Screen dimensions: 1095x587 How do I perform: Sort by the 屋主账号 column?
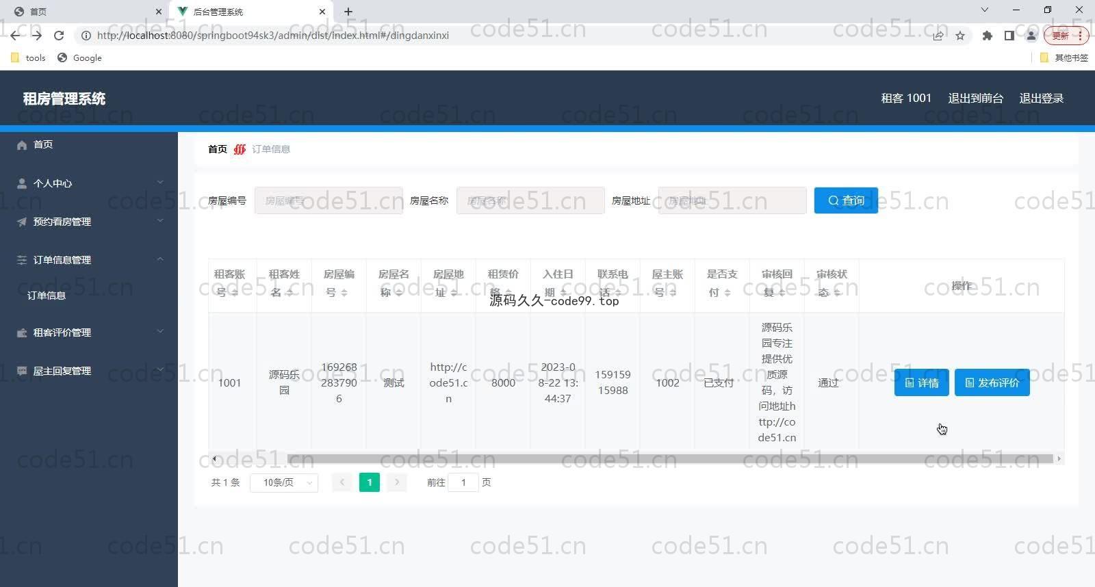673,293
